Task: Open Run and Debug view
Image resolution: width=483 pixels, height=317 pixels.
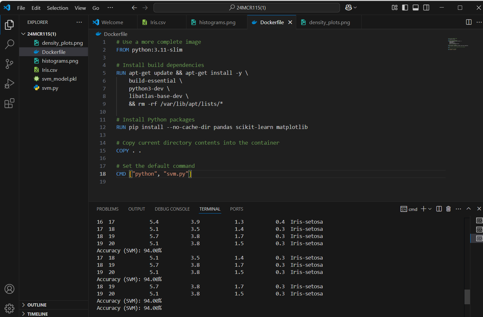Action: click(9, 84)
